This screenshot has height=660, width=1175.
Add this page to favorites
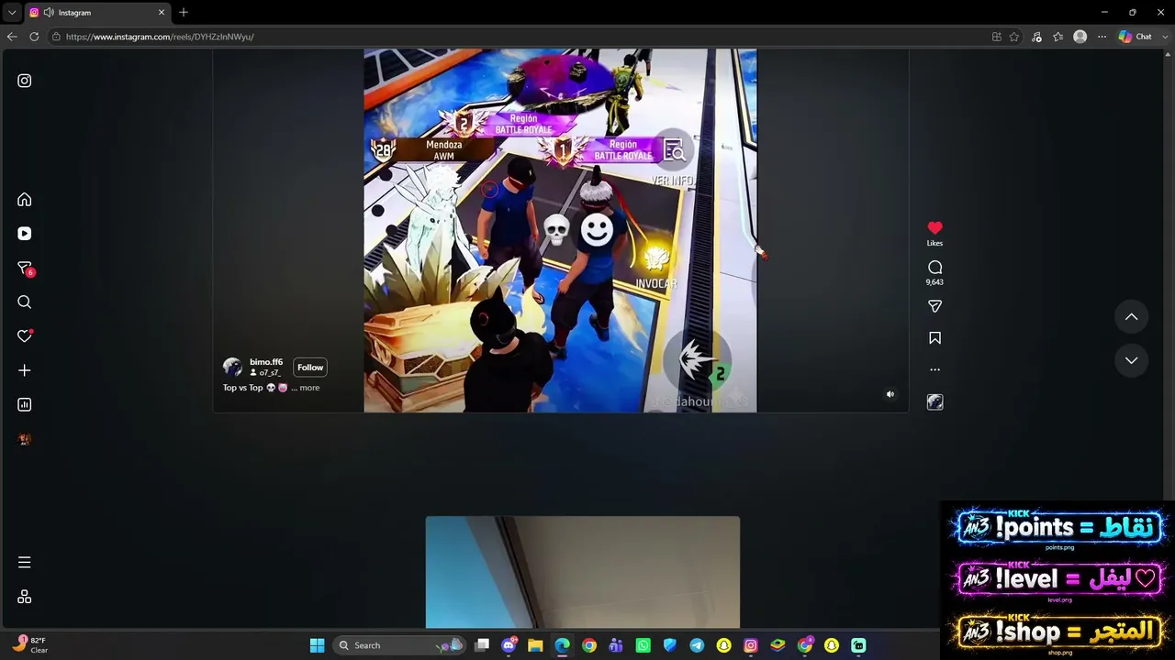(1014, 37)
